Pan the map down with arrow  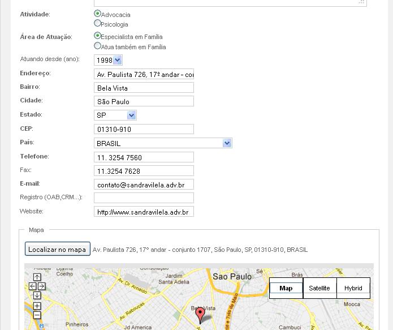37,295
